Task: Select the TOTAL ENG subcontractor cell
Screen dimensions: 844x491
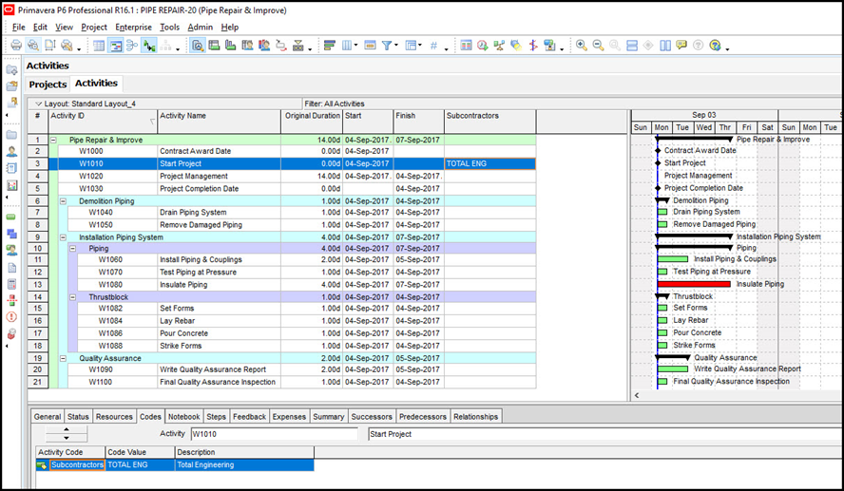Action: (x=490, y=163)
